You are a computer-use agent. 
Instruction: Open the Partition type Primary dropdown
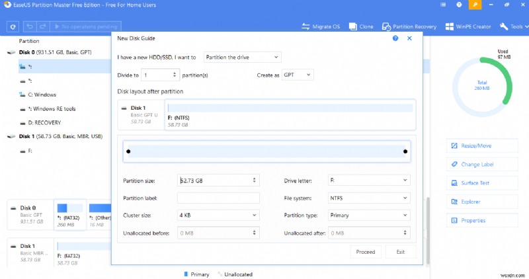click(369, 216)
